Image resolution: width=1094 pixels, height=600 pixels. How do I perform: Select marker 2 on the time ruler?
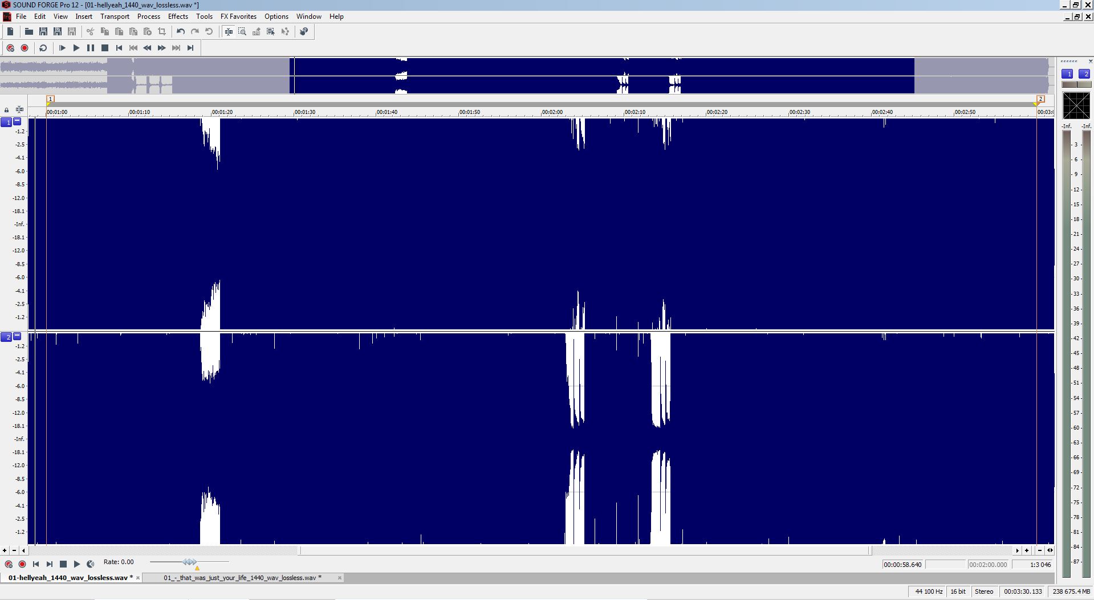[1040, 99]
